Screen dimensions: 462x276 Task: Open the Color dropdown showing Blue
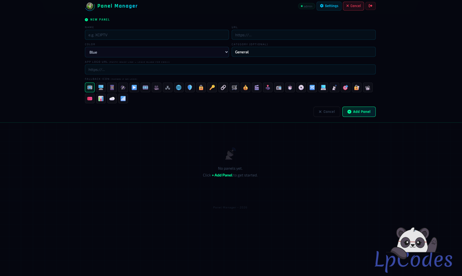coord(157,52)
